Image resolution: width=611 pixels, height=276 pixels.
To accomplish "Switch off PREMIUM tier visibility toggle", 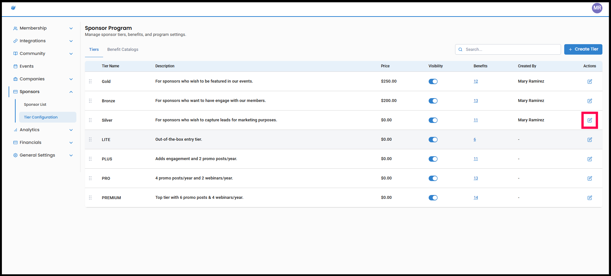I will click(x=433, y=198).
